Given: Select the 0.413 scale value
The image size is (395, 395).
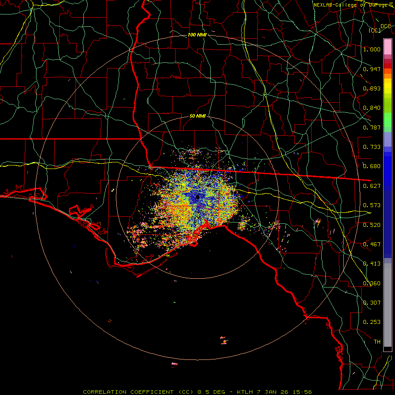Looking at the screenshot, I should (372, 264).
